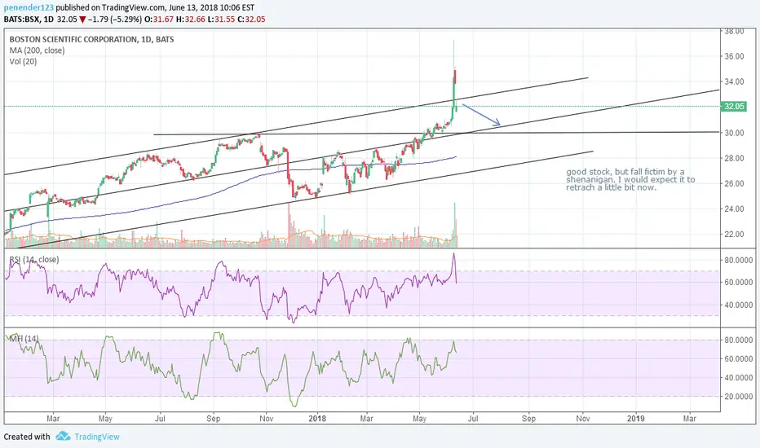Click the 'H:32.66' high value in header

tap(189, 20)
